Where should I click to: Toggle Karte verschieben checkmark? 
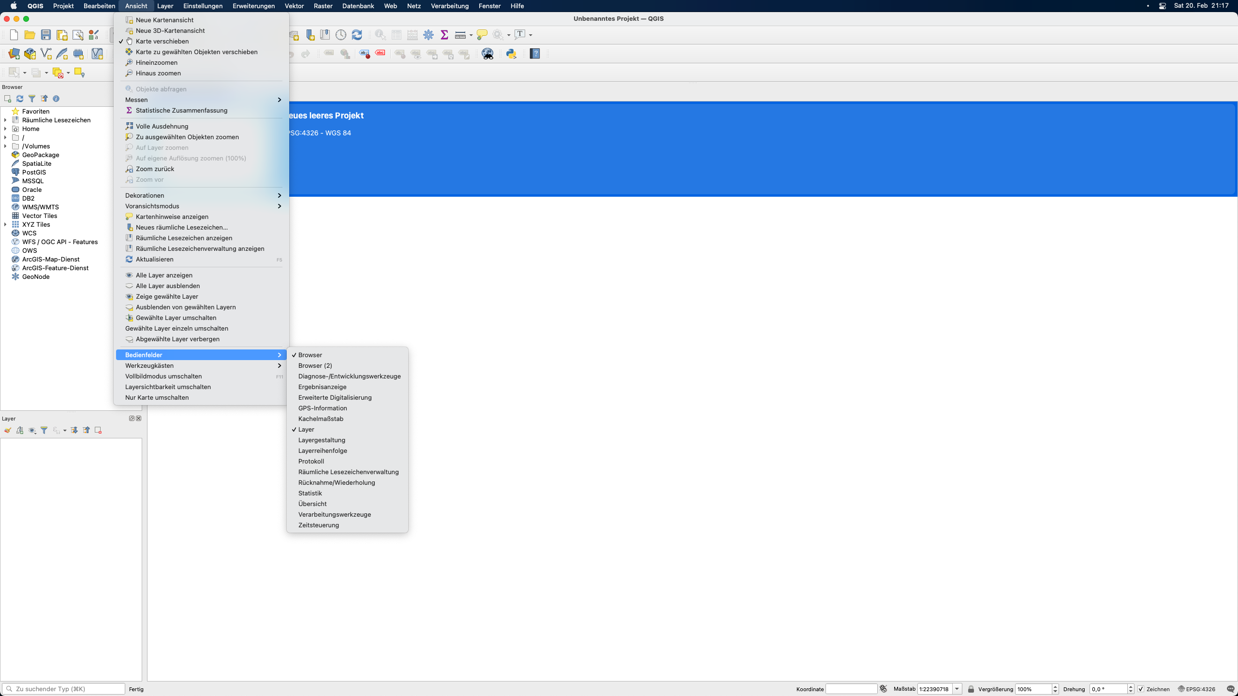coord(162,41)
